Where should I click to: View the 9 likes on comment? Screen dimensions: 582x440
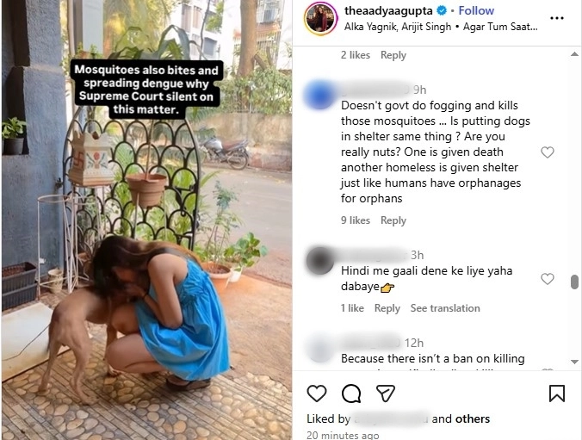click(356, 220)
